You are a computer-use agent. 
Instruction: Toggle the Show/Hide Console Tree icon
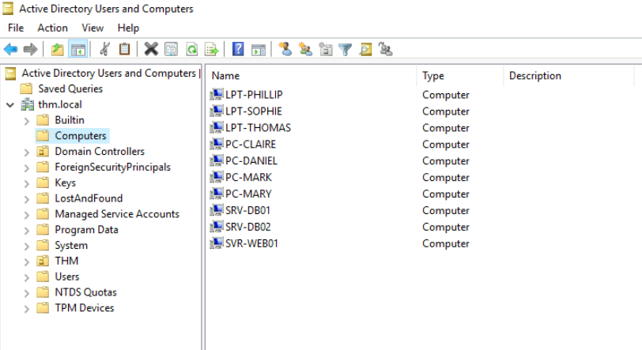[77, 50]
